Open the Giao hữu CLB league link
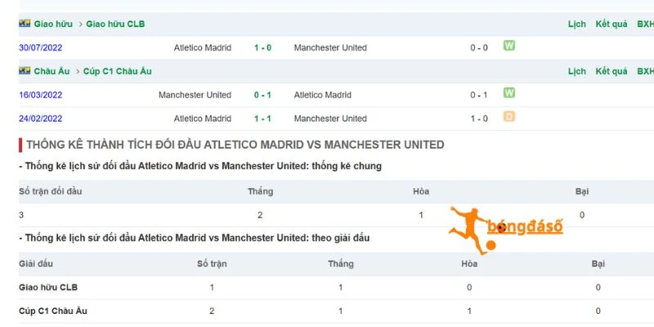 point(115,25)
